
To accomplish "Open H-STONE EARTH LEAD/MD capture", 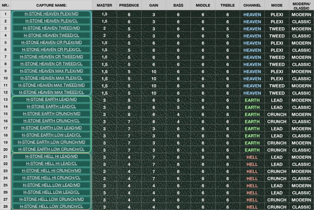I will (52, 100).
